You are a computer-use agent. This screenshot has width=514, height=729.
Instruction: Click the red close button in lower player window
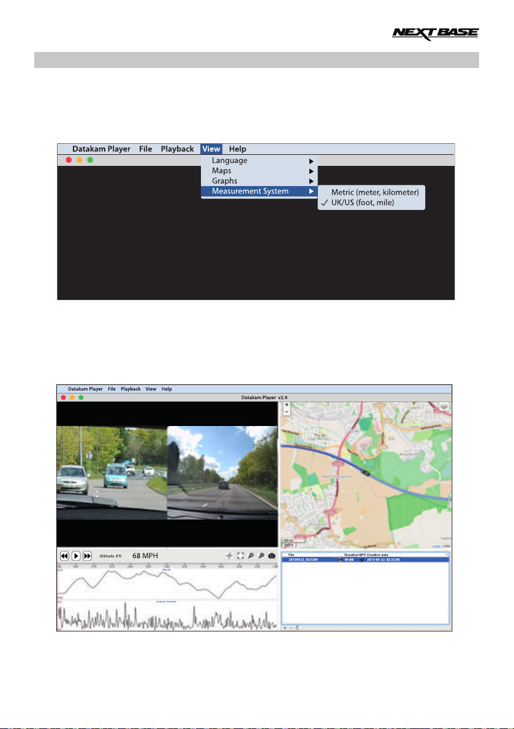coord(63,397)
